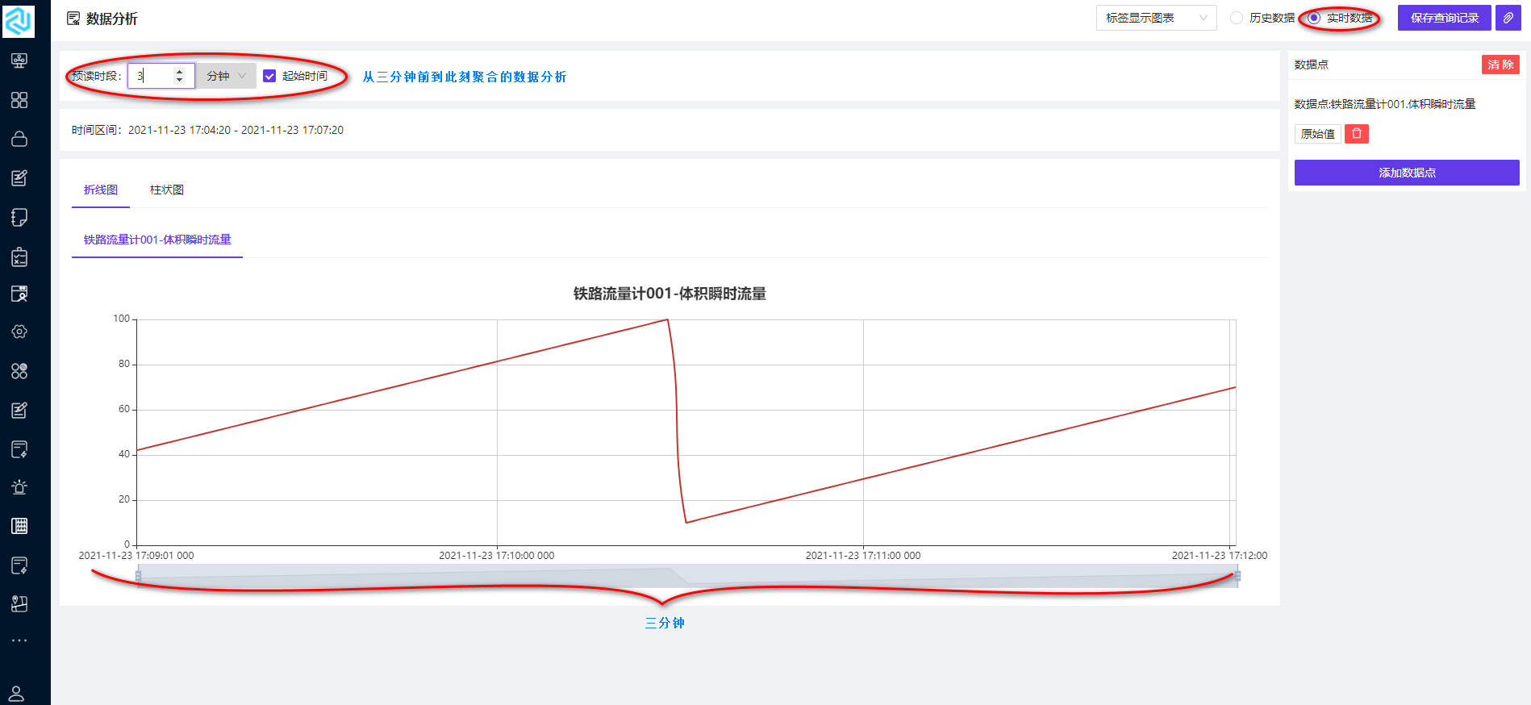Viewport: 1531px width, 705px height.
Task: Click the 保存查询记录 button
Action: 1444,18
